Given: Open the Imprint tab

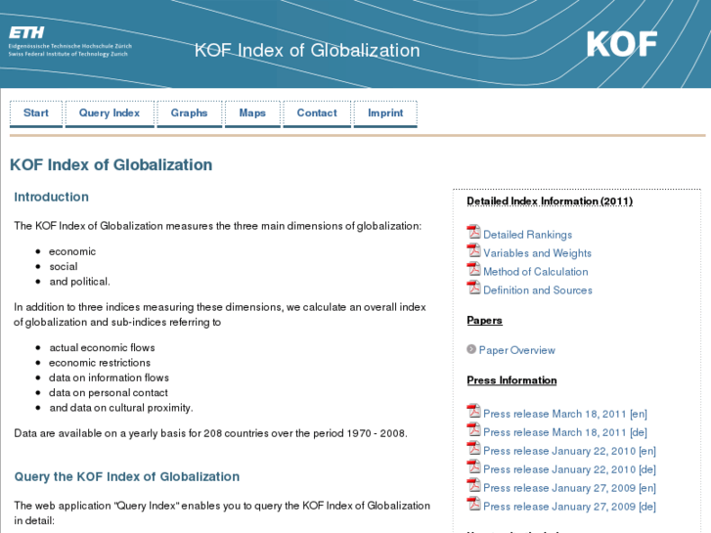Looking at the screenshot, I should point(385,113).
